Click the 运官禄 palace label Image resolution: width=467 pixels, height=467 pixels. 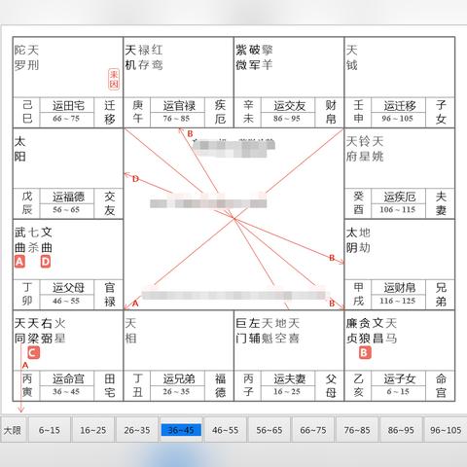pos(179,106)
